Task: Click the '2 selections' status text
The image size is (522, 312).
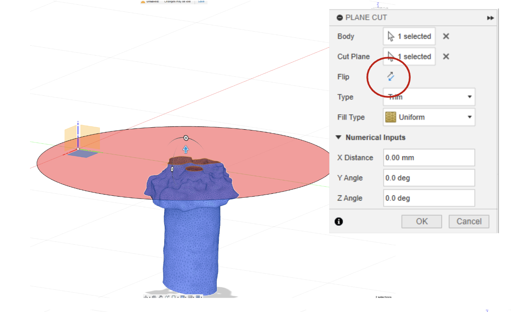Action: [x=383, y=297]
